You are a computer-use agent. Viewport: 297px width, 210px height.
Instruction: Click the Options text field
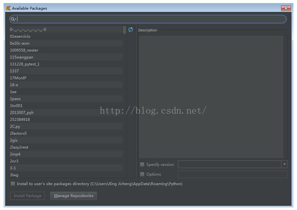coord(233,174)
